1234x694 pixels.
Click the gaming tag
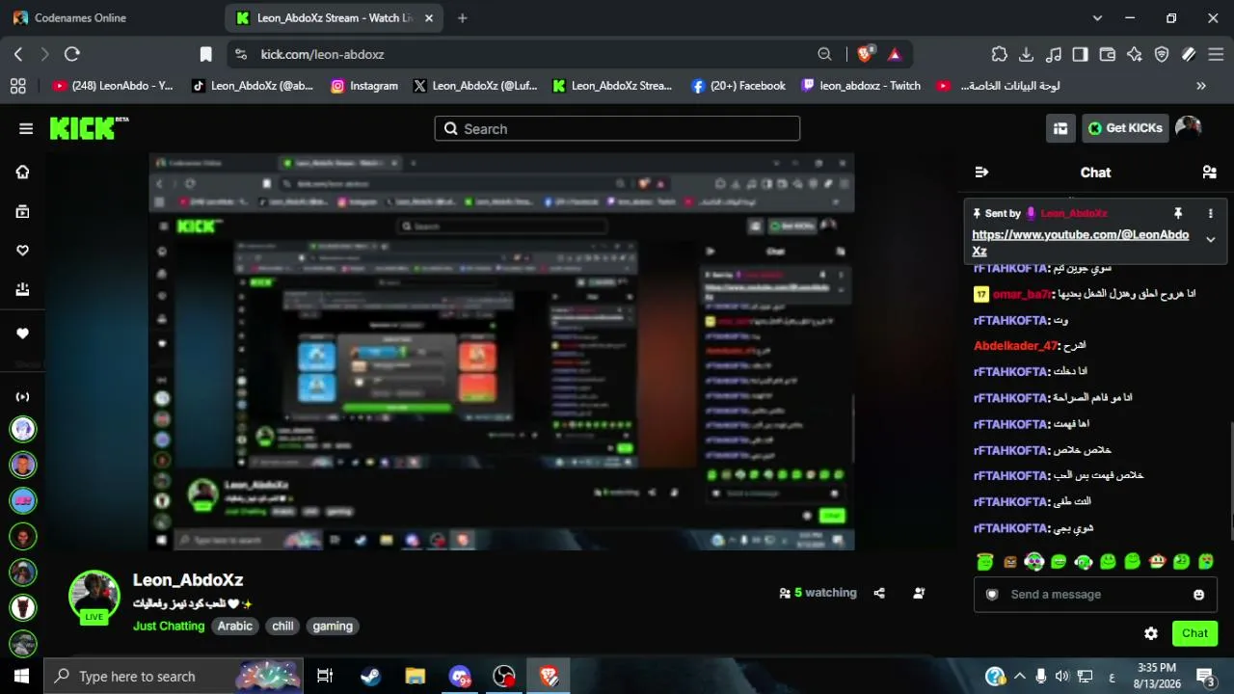pyautogui.click(x=333, y=627)
